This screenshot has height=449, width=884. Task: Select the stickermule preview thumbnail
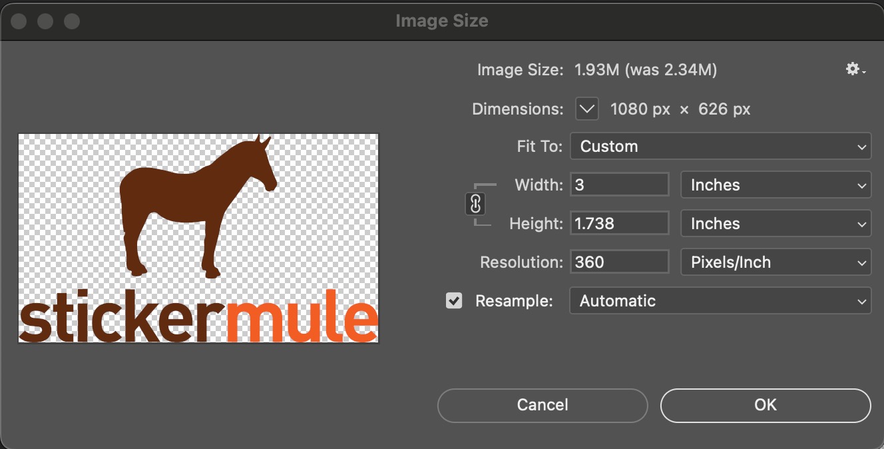tap(198, 237)
